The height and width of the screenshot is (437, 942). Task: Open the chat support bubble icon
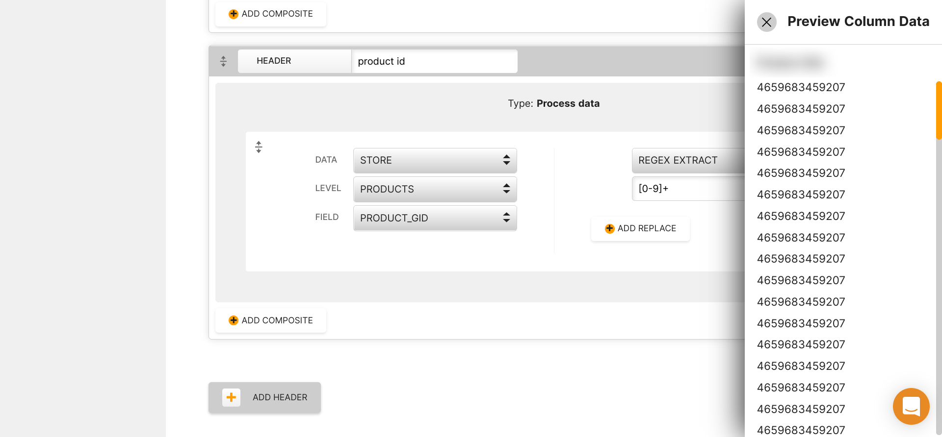point(911,406)
